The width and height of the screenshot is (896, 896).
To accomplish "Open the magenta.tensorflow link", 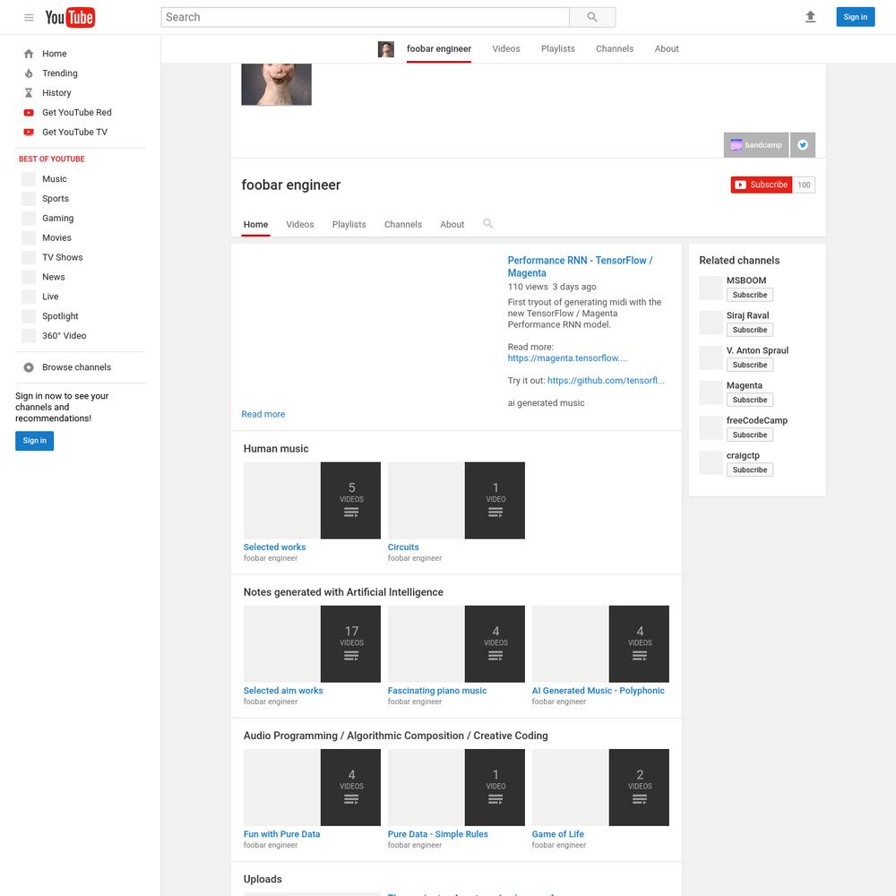I will (x=567, y=358).
